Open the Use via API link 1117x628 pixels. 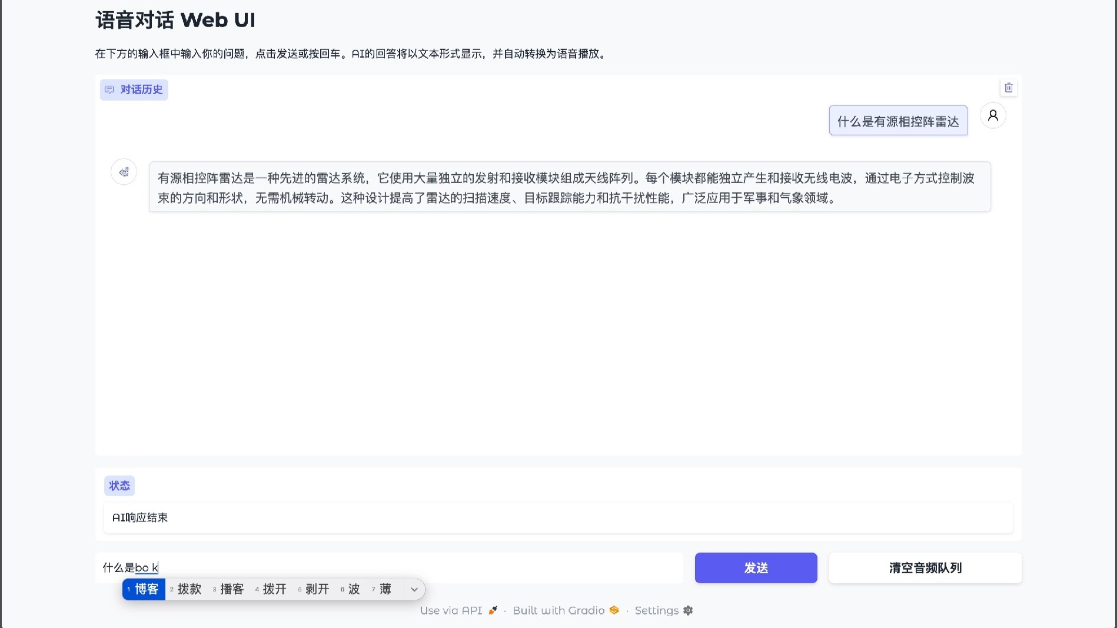point(451,610)
